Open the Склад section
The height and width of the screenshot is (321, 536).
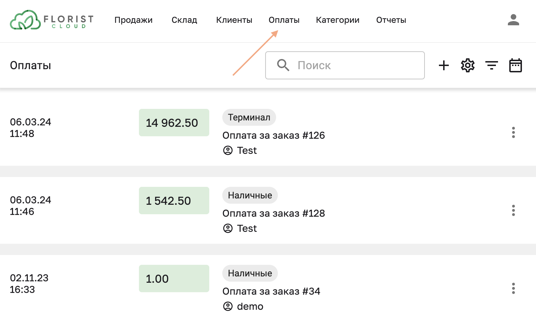click(184, 20)
